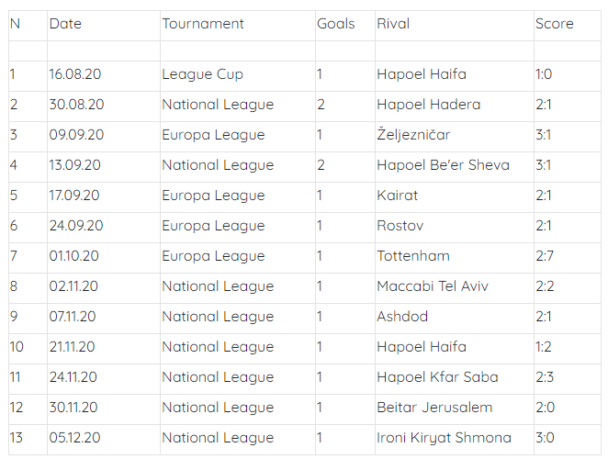Image resolution: width=608 pixels, height=459 pixels.
Task: Click the Kairat rival cell
Action: 397,196
